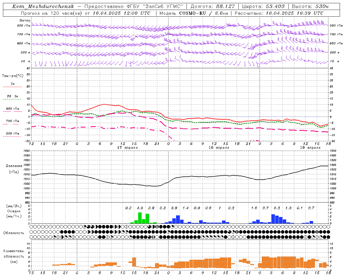Viewport: 344px width, 275px height.
Task: Click the '17 апреля' date label
Action: [x=127, y=147]
